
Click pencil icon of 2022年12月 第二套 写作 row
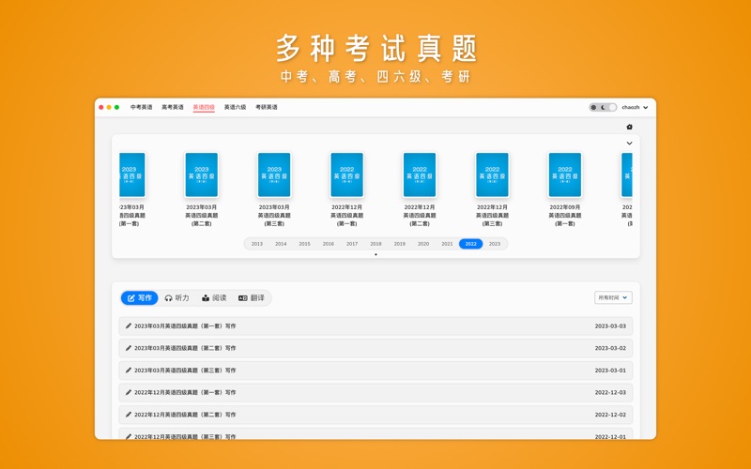[x=129, y=415]
